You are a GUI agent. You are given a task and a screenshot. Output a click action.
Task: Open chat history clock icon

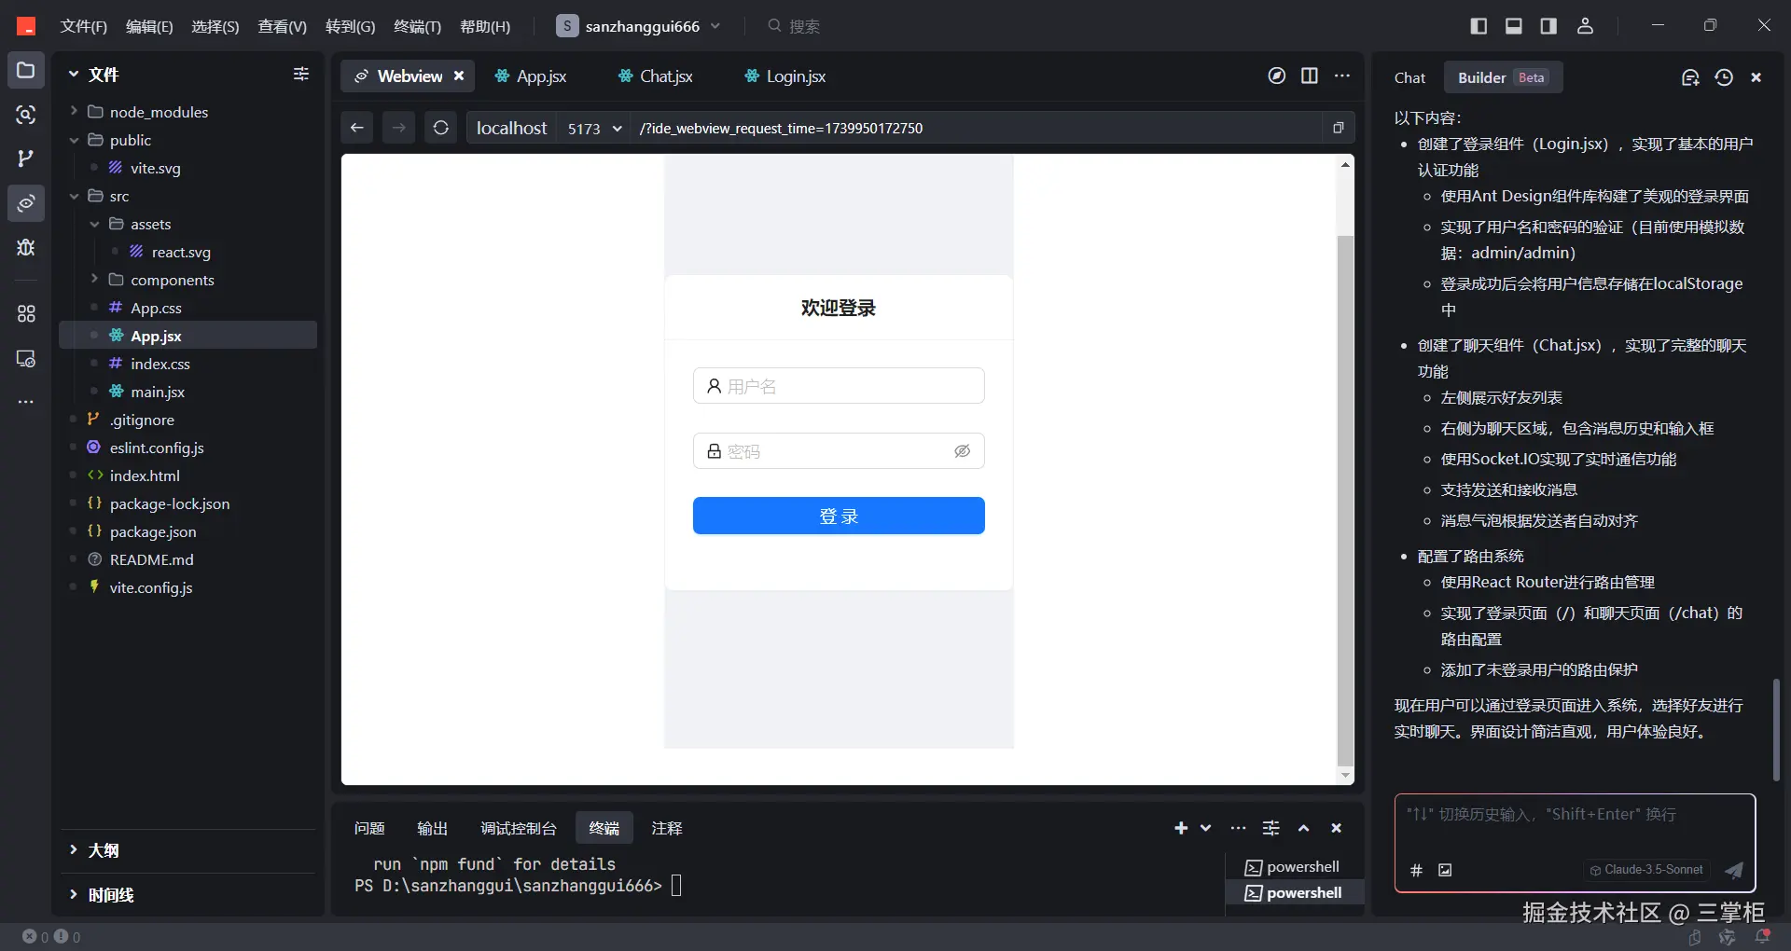tap(1724, 77)
